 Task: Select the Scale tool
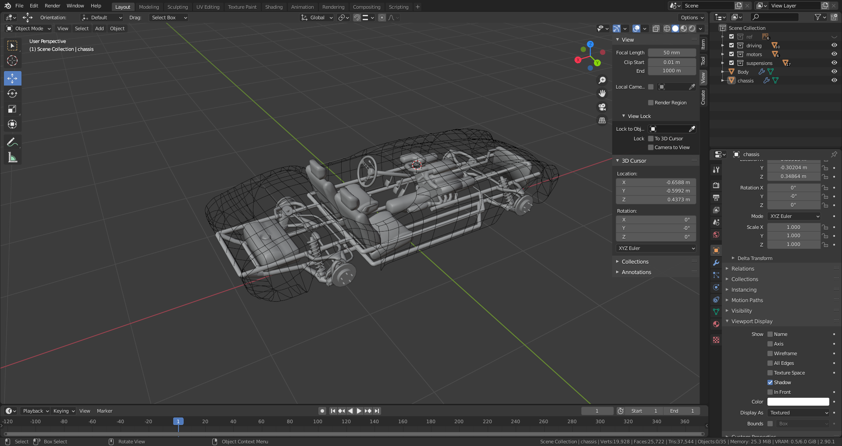click(12, 109)
